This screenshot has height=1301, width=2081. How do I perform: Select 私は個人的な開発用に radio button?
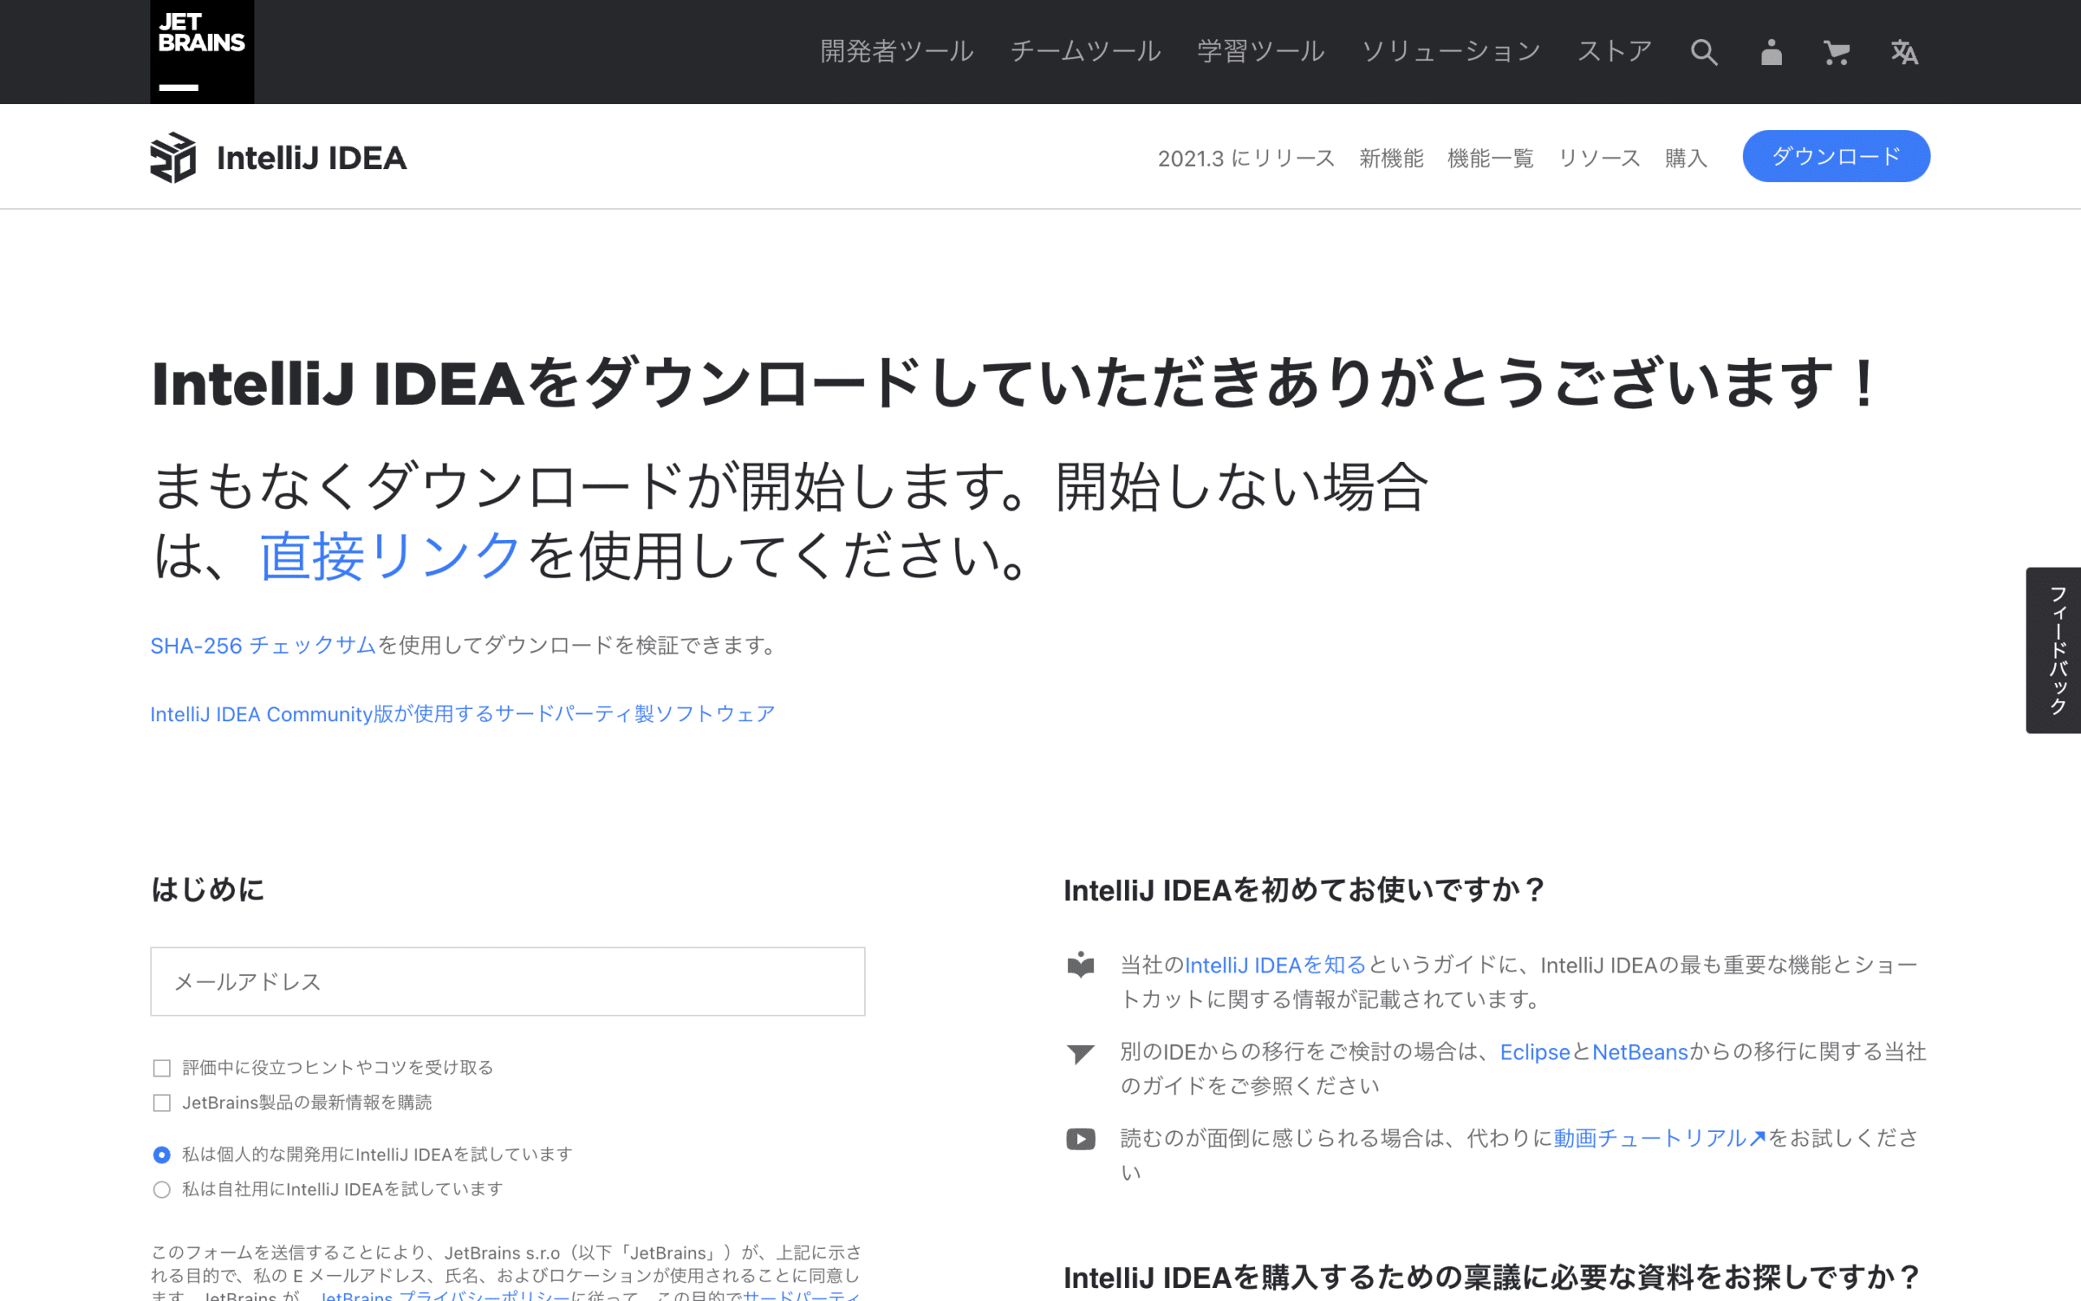pyautogui.click(x=162, y=1155)
